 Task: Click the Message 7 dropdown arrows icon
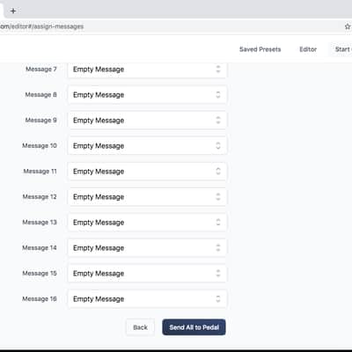pyautogui.click(x=218, y=69)
